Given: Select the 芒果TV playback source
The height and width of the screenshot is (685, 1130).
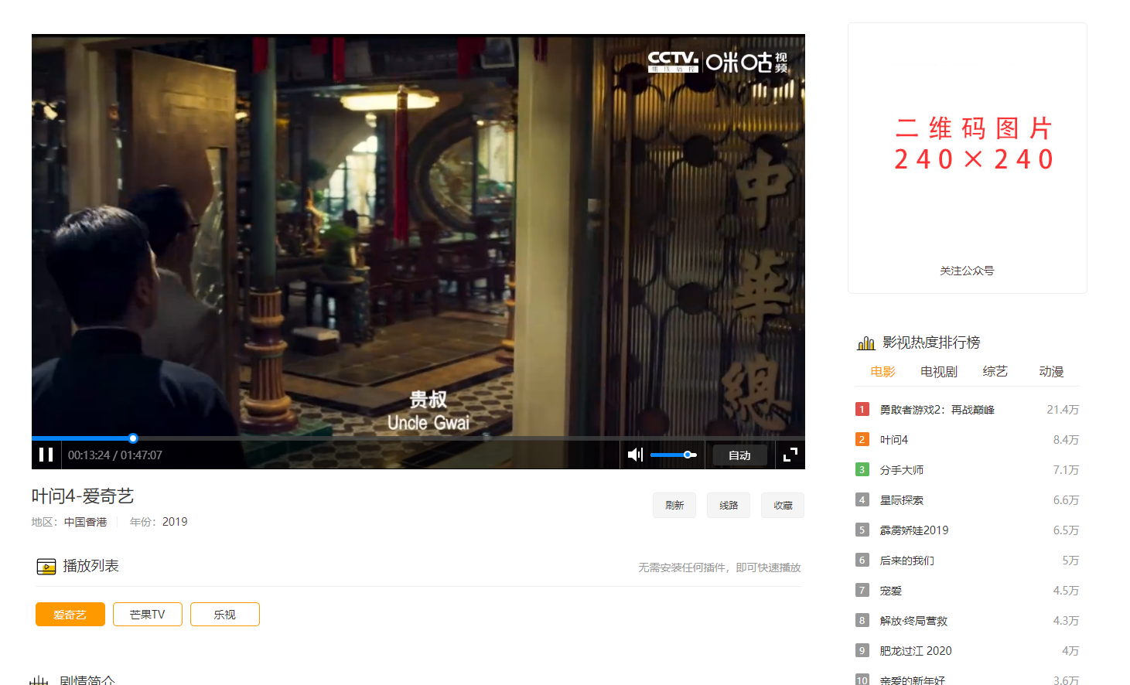Looking at the screenshot, I should point(148,615).
